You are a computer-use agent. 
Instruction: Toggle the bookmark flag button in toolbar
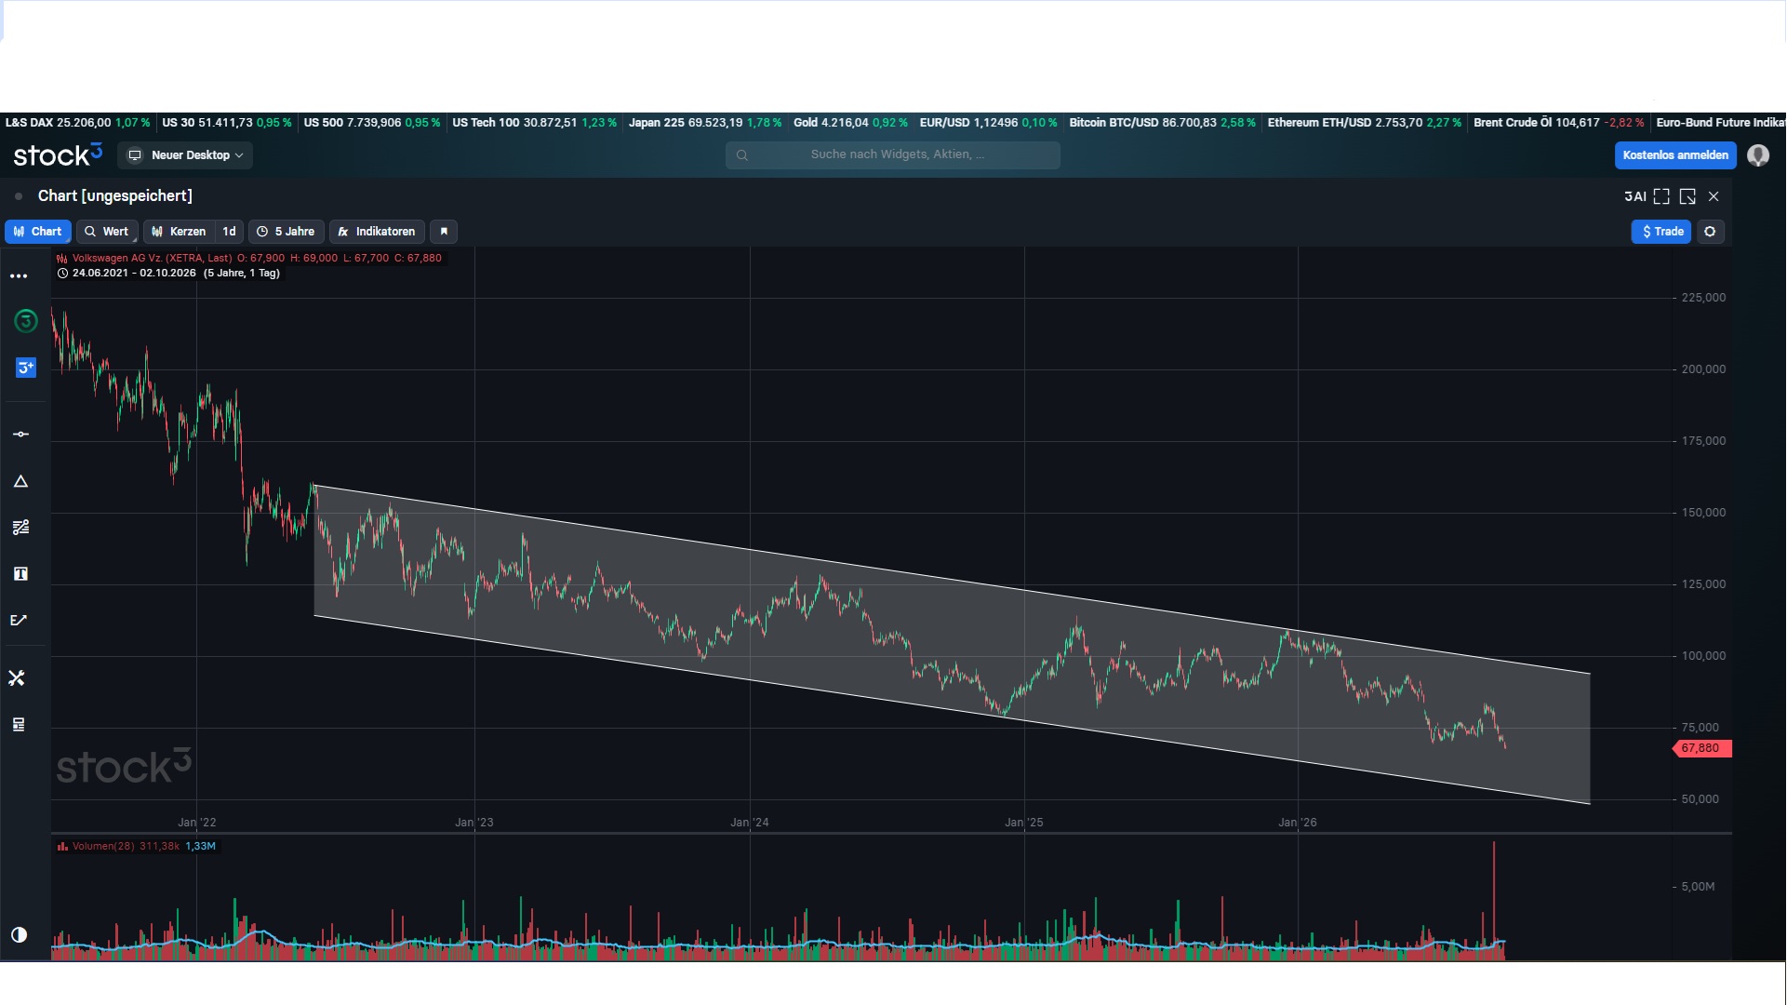[444, 232]
